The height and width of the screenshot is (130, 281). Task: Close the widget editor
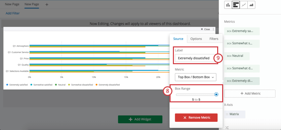(x=205, y=29)
